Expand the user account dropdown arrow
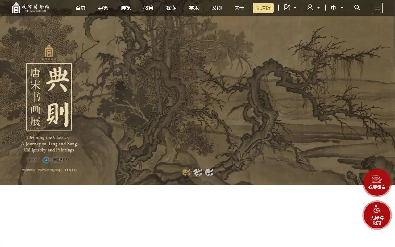395x247 pixels. (318, 8)
